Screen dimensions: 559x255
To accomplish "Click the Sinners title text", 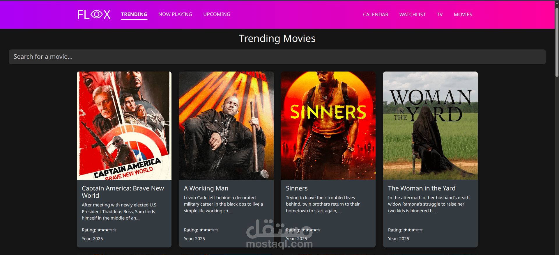I will pyautogui.click(x=297, y=188).
